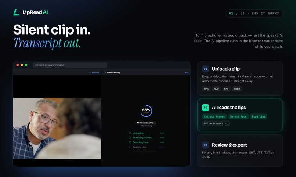Click the video preview of man with glasses
Image resolution: width=296 pixels, height=177 pixels.
[57, 128]
